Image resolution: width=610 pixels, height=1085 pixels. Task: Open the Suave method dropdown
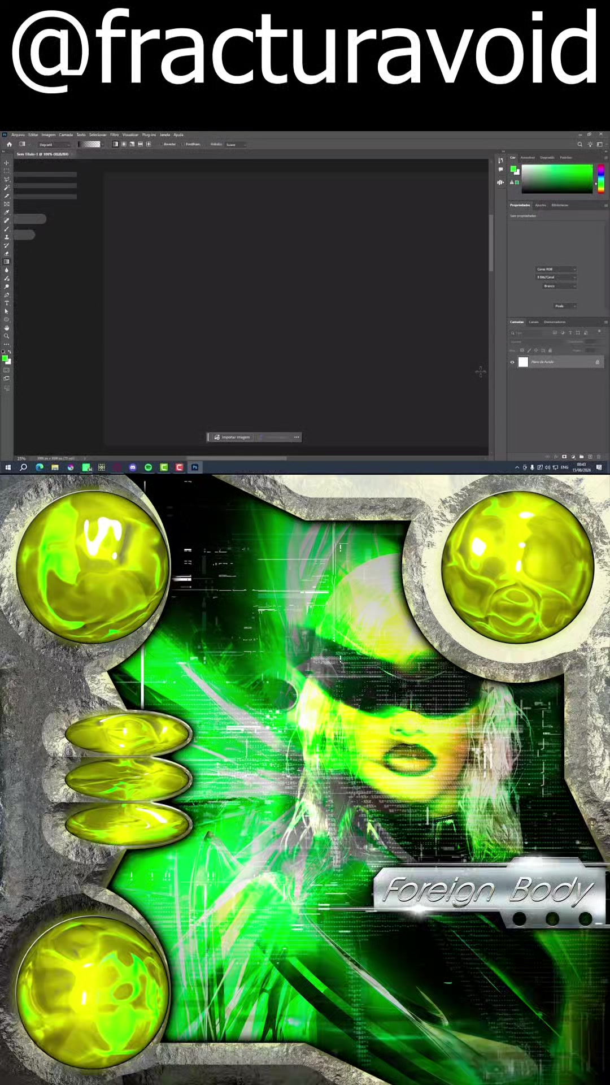tap(236, 145)
